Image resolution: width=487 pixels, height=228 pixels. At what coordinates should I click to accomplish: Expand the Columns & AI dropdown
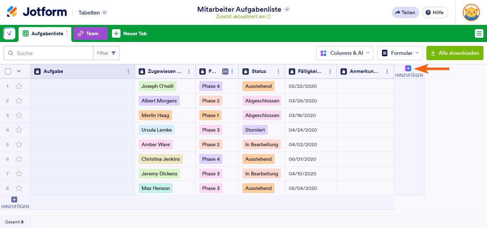click(x=344, y=53)
